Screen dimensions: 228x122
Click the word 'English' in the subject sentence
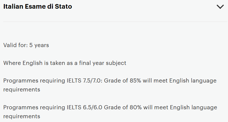[32, 63]
